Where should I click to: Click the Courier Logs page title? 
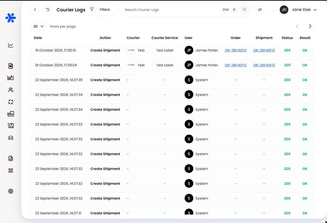click(71, 10)
